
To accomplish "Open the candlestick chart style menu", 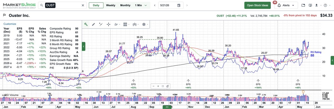I will [136, 24].
